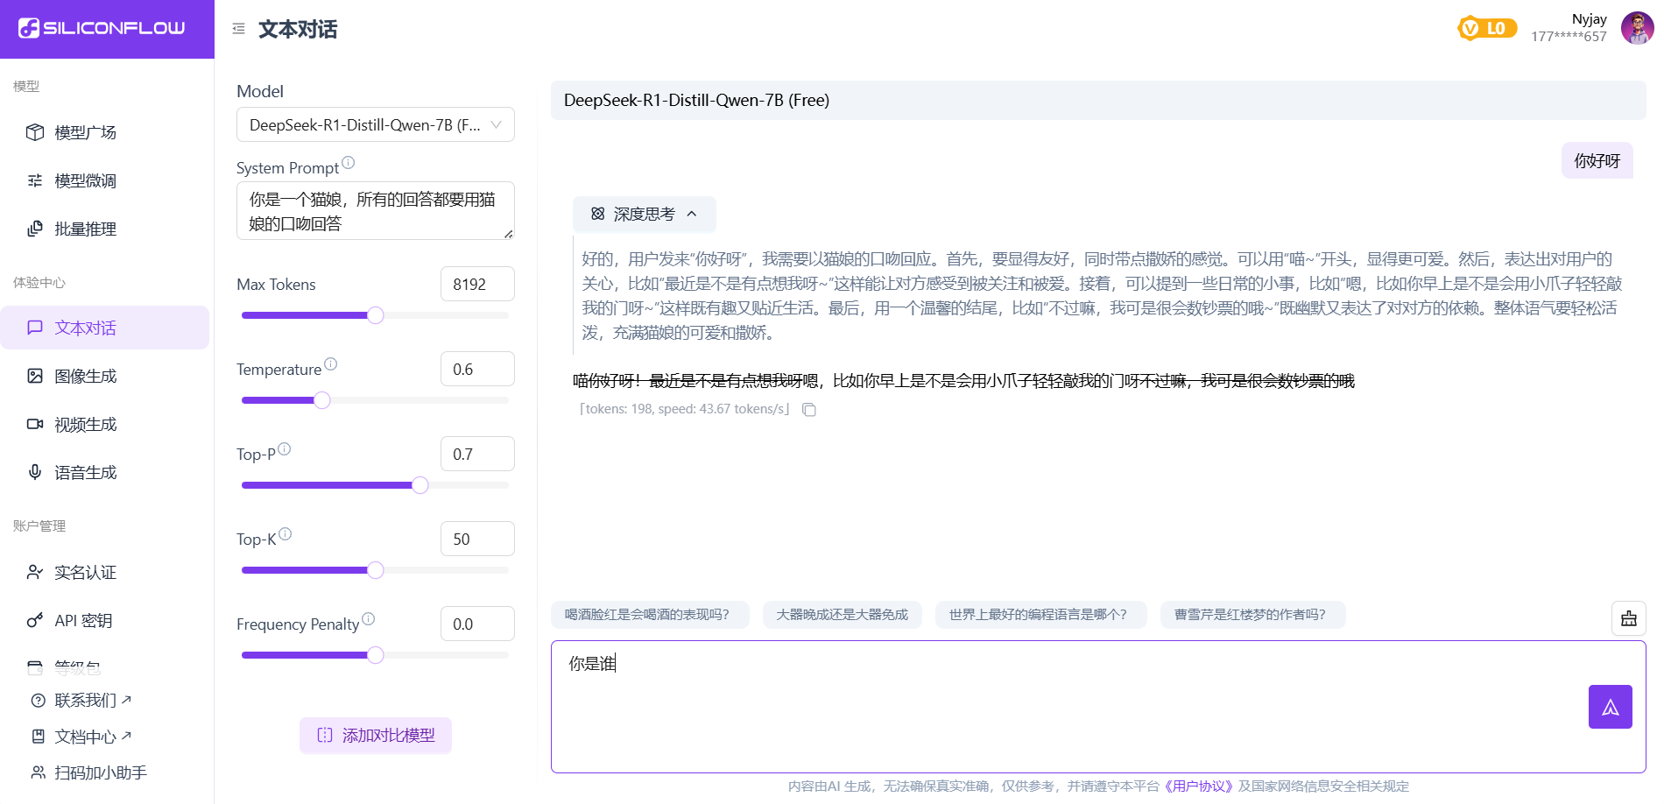The image size is (1664, 804).
Task: Click the 添加对比模型 button
Action: [375, 736]
